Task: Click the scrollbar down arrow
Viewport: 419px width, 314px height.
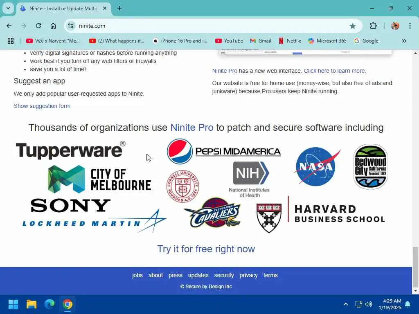Action: (x=415, y=291)
